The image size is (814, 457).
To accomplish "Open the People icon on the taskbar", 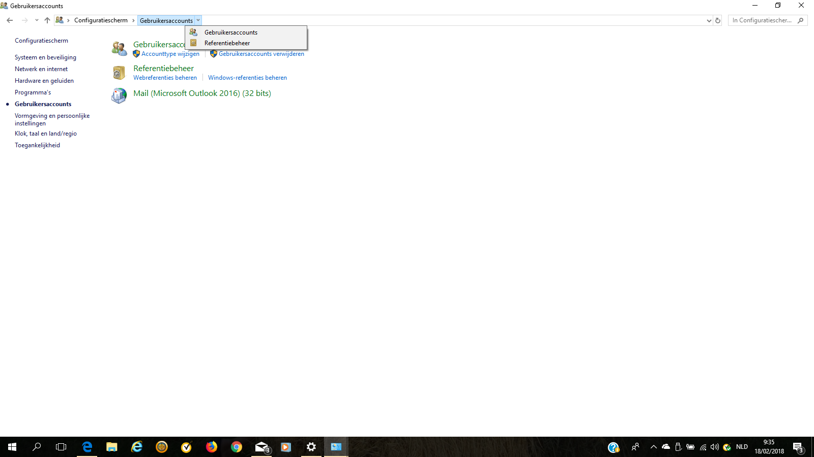I will click(x=635, y=447).
